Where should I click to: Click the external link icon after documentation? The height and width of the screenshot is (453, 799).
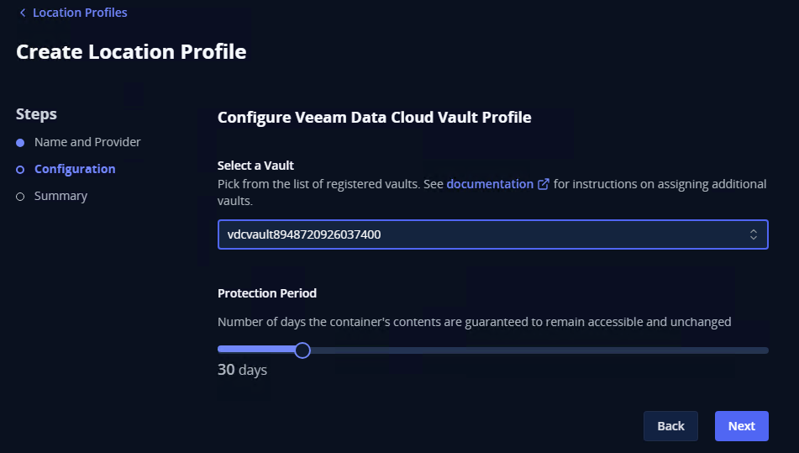pyautogui.click(x=544, y=184)
